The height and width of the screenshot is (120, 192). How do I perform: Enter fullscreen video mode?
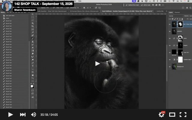point(183,115)
